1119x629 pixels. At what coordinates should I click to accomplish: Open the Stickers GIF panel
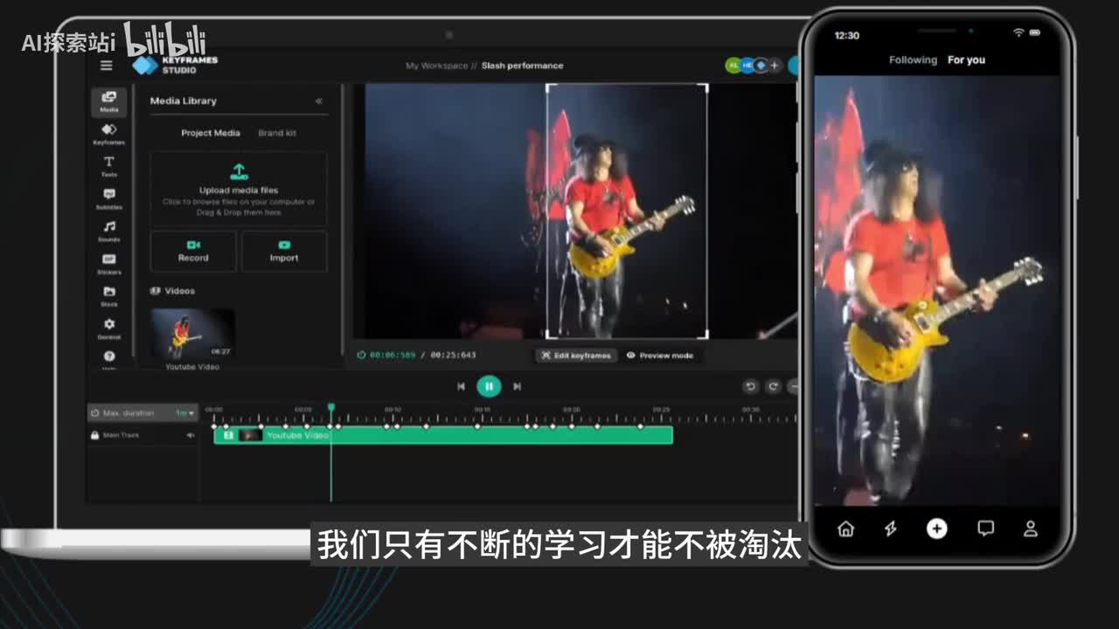[108, 263]
